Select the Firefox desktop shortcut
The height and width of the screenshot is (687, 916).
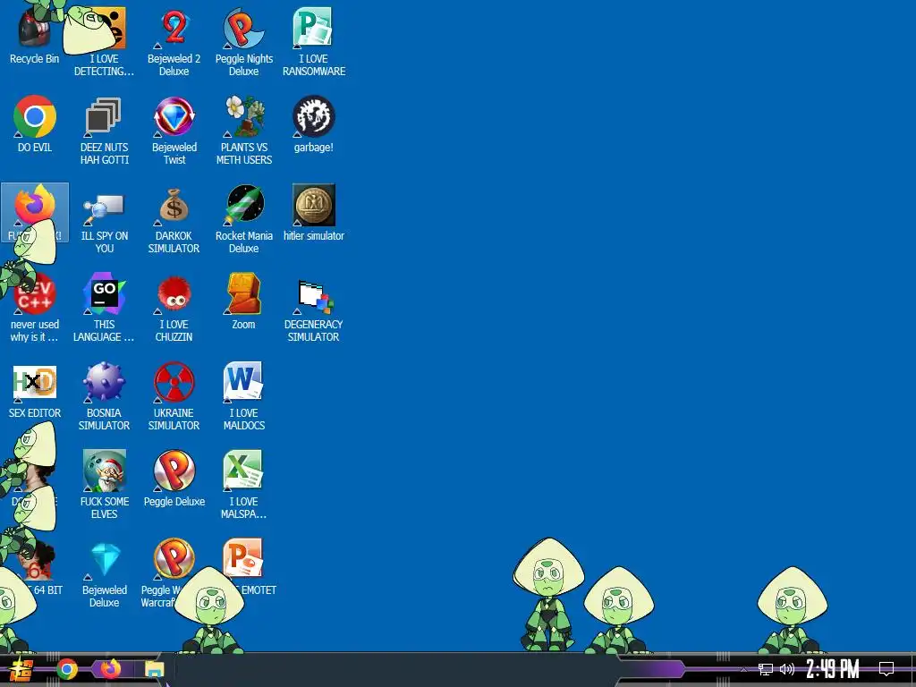(35, 211)
